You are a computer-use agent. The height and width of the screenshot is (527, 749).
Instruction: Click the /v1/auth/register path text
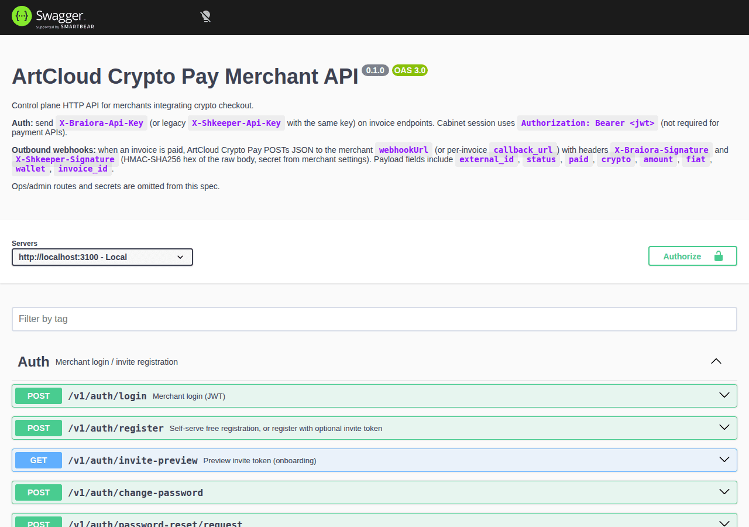tap(116, 428)
